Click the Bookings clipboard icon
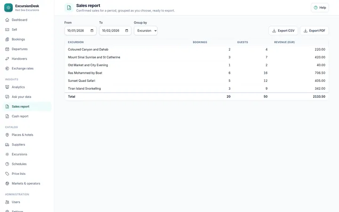 pos(7,39)
